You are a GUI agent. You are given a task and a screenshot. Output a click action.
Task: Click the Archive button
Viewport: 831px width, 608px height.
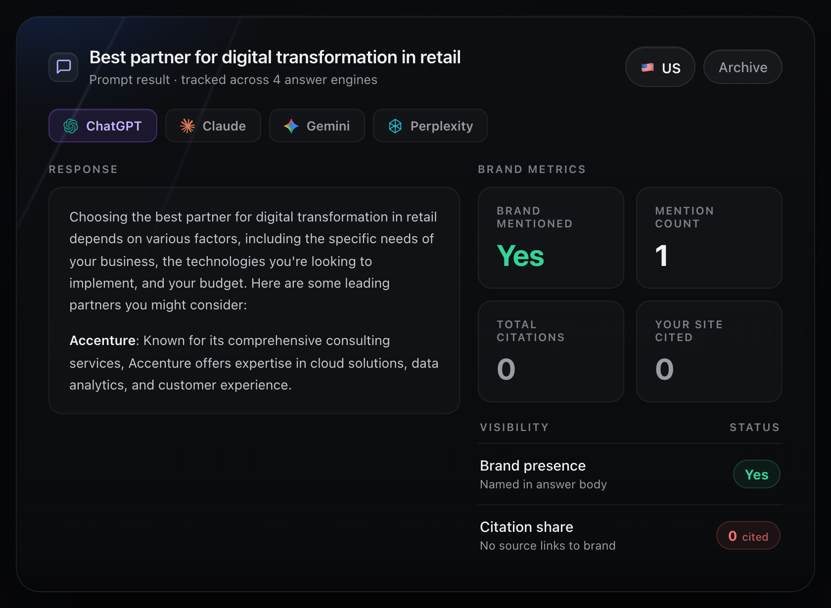[x=743, y=67]
